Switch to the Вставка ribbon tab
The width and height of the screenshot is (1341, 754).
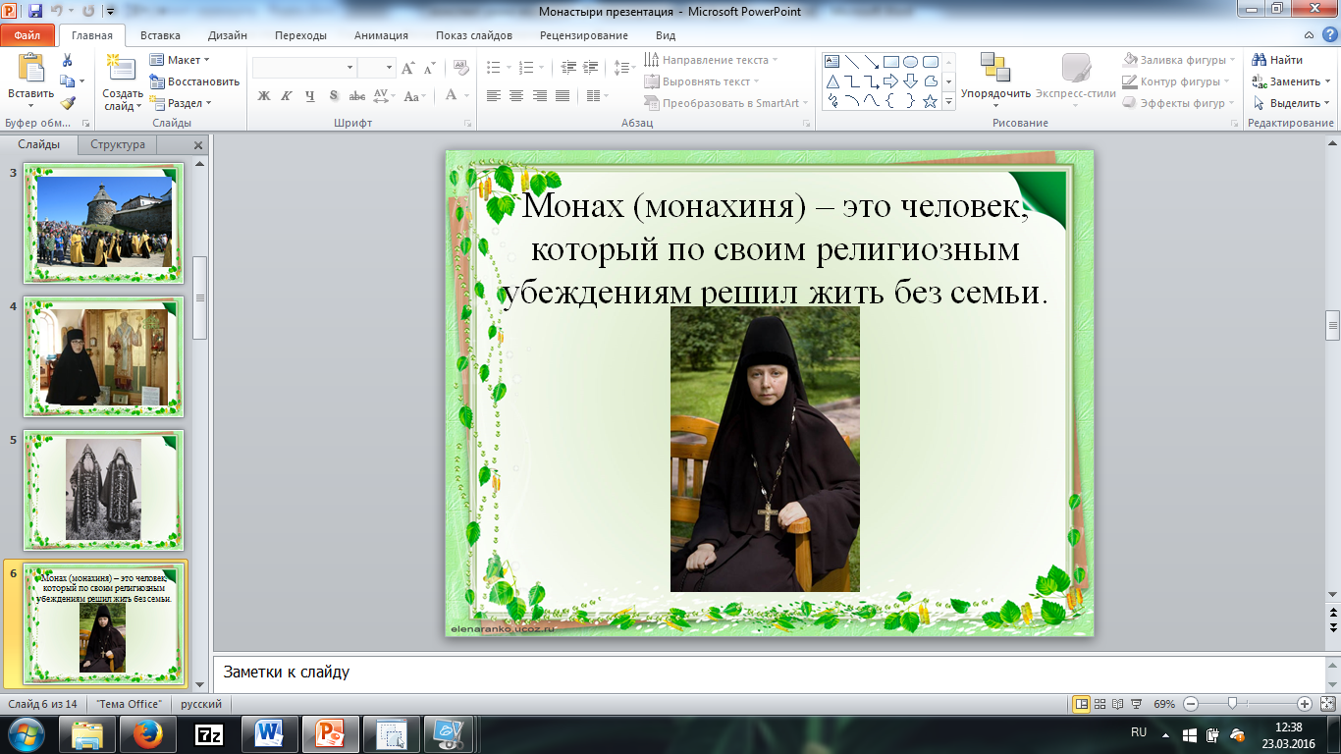pos(160,35)
